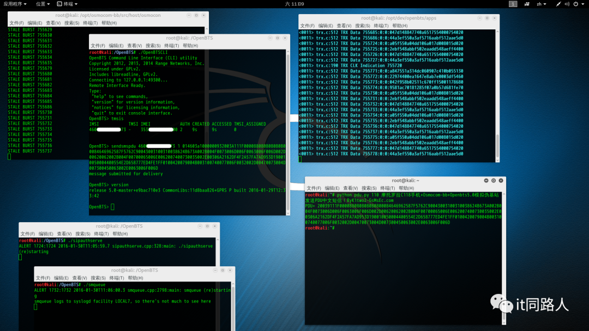This screenshot has height=331, width=589.
Task: Open 帮助(H) menu in the openbts/apps terminal
Action: point(400,26)
